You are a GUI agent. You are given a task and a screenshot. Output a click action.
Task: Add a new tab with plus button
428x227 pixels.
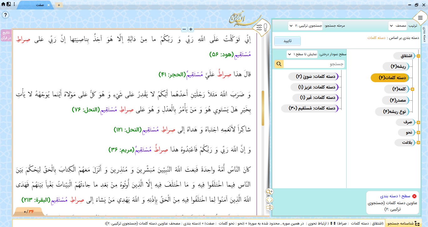[59, 5]
